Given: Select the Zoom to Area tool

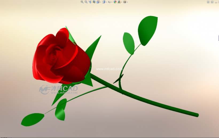Looking at the screenshot, I should 86,2.
